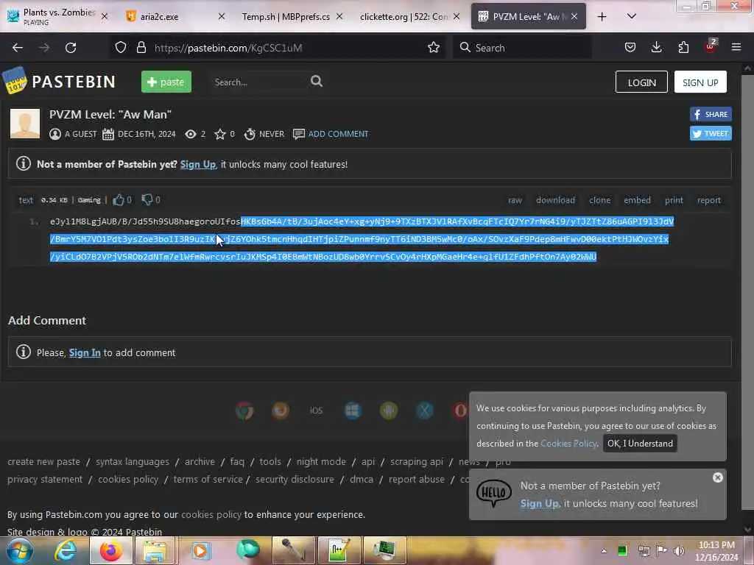Image resolution: width=754 pixels, height=565 pixels.
Task: Launch Internet Explorer from taskbar
Action: pyautogui.click(x=66, y=550)
